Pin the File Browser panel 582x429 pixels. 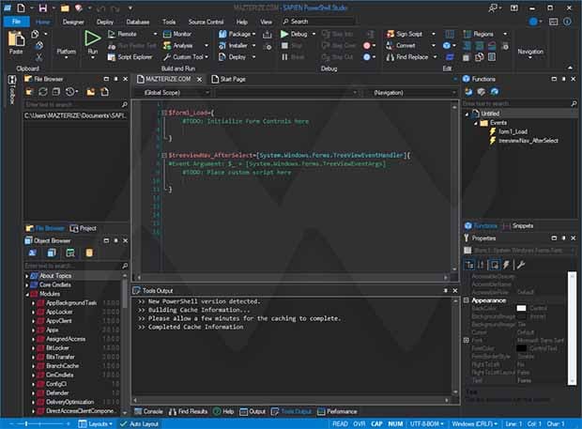pyautogui.click(x=115, y=79)
